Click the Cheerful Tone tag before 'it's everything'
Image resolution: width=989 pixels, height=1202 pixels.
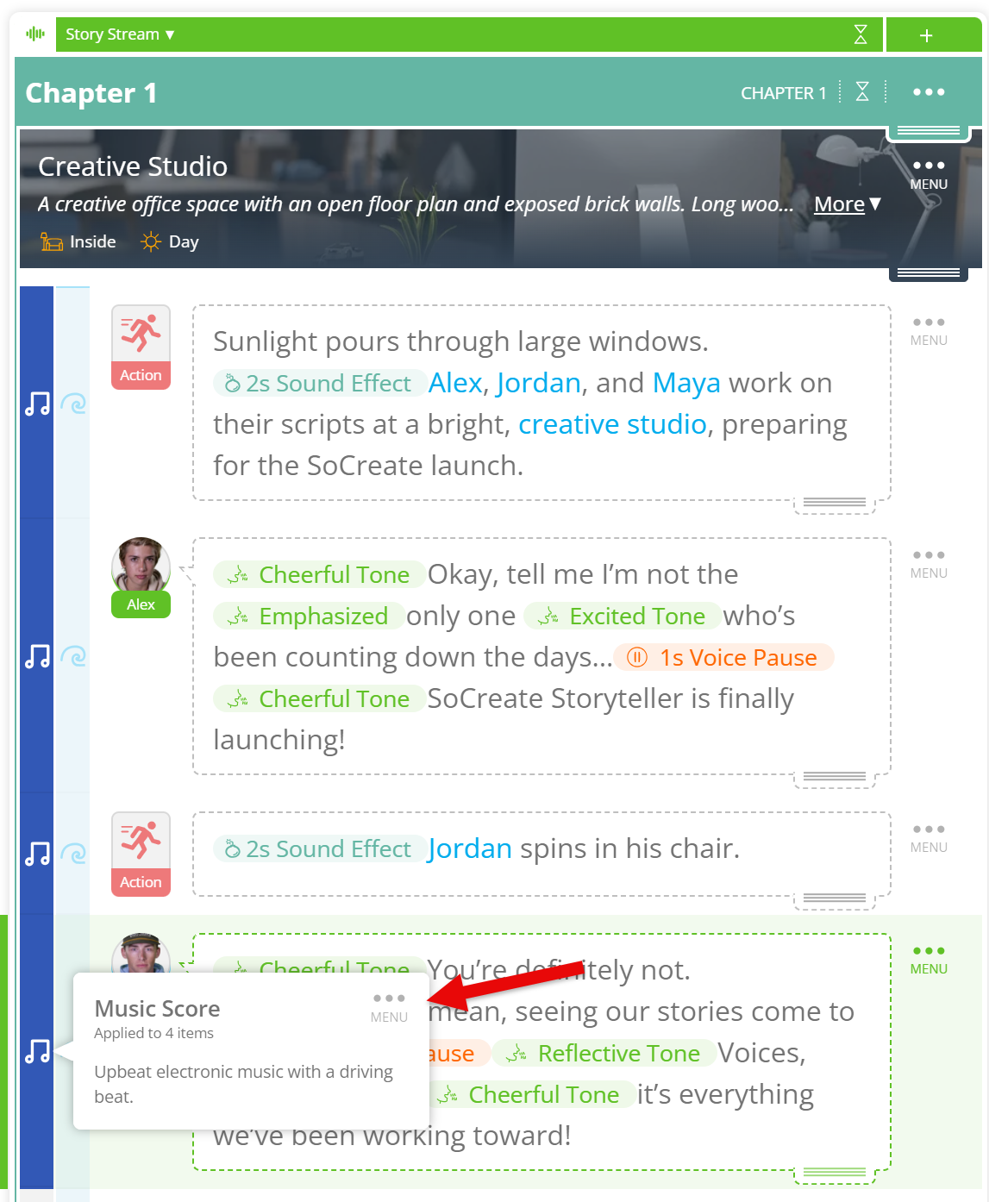(532, 1094)
